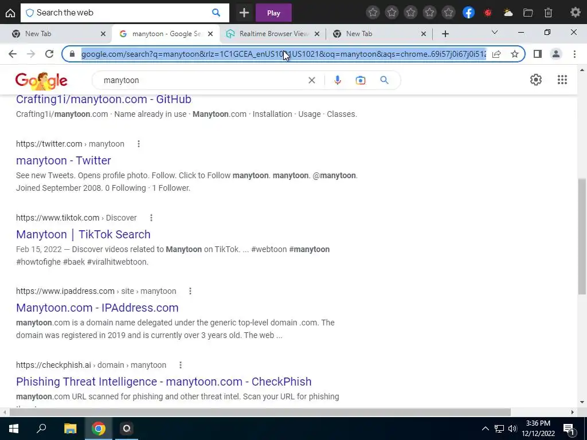Open options for checkphish.ai result
587x440 pixels.
(181, 365)
